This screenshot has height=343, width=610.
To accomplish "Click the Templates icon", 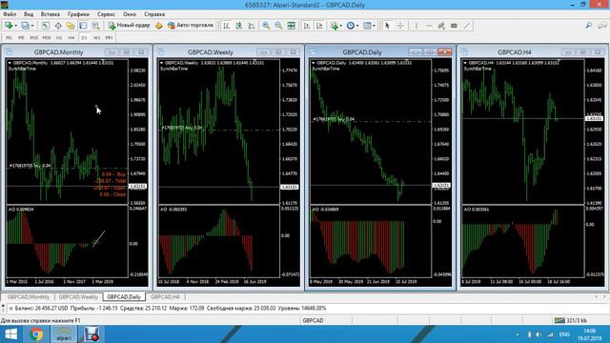I will [367, 26].
